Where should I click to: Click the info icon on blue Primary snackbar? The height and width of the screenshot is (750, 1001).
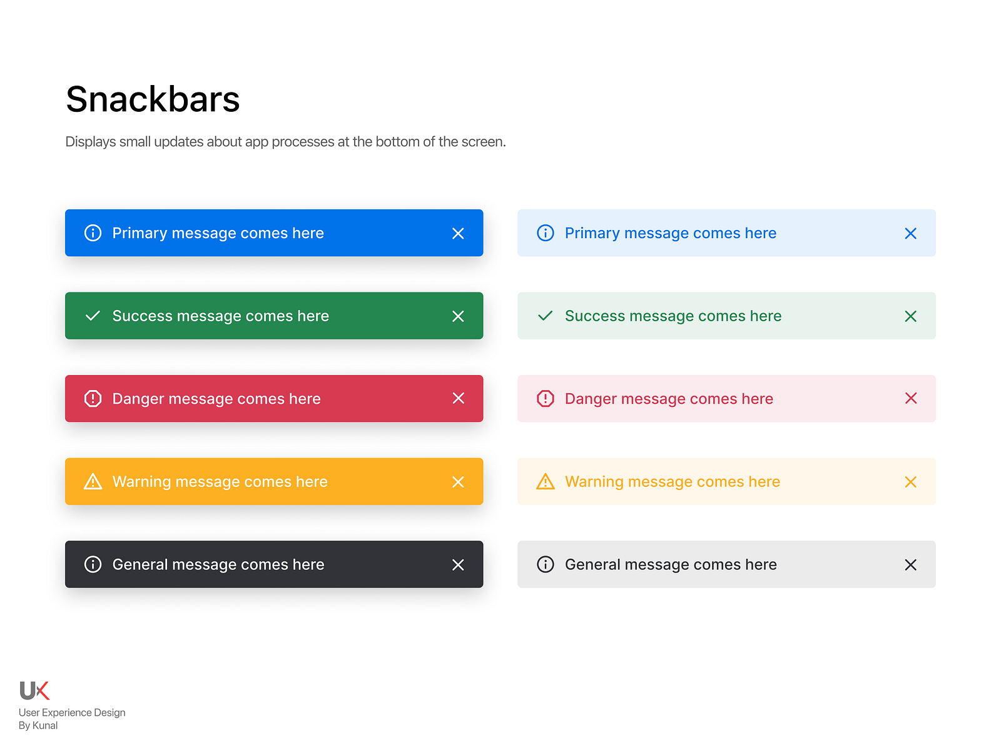93,233
